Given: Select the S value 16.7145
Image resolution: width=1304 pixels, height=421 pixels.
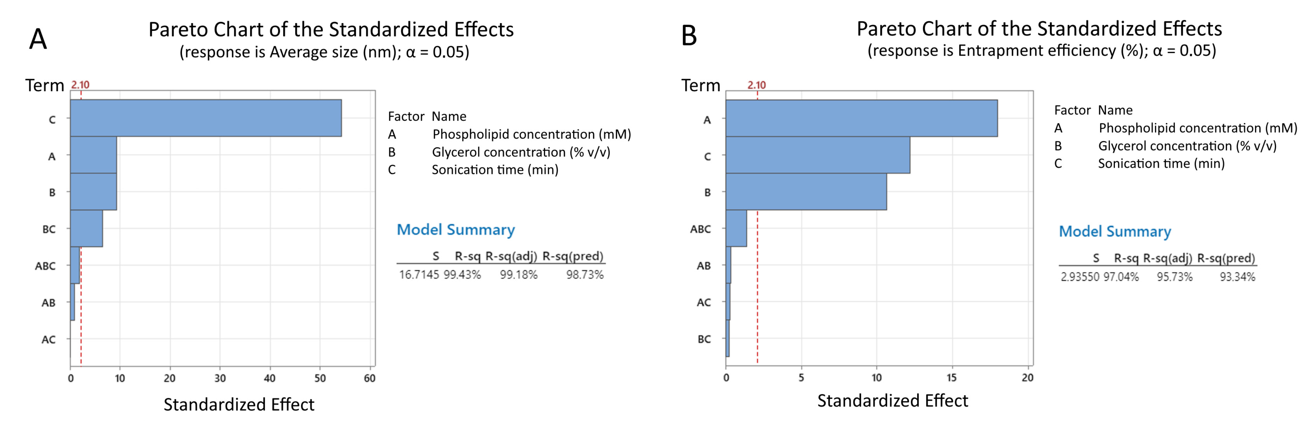Looking at the screenshot, I should pos(419,275).
